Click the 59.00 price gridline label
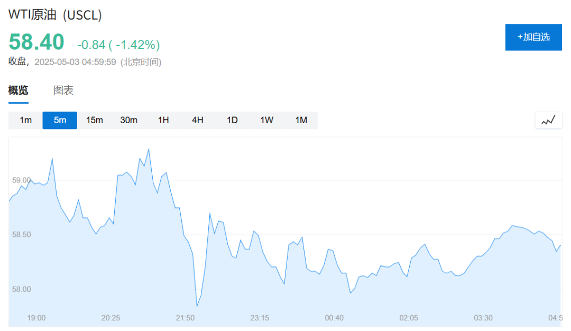571x331 pixels. coord(21,180)
